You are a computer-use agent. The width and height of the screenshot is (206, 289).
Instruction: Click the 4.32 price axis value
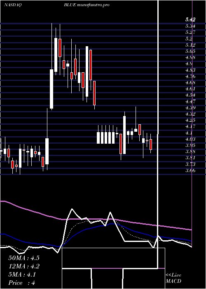click(190, 114)
